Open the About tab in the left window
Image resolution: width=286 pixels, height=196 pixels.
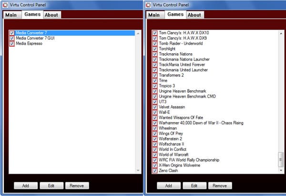51,15
